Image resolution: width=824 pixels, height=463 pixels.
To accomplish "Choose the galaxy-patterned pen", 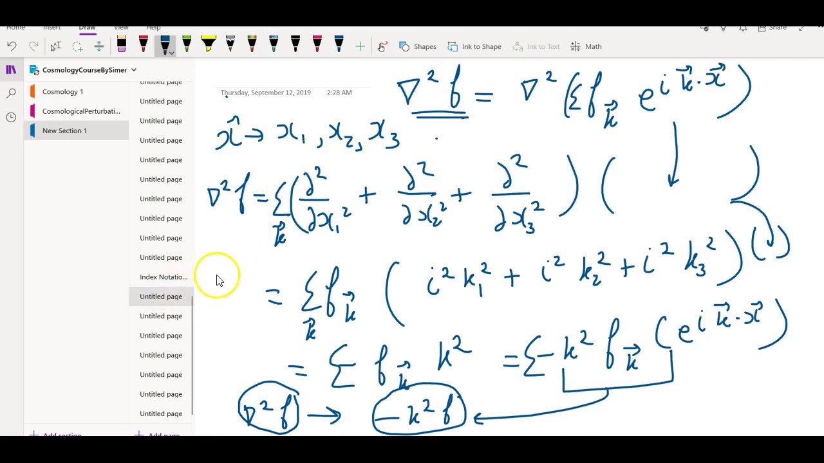I will pyautogui.click(x=230, y=45).
